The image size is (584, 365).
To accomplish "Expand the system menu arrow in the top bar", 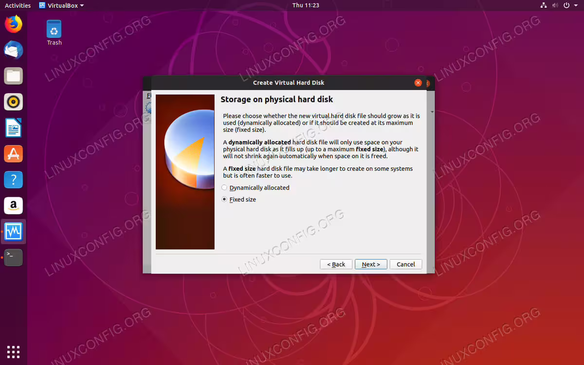I will point(575,5).
